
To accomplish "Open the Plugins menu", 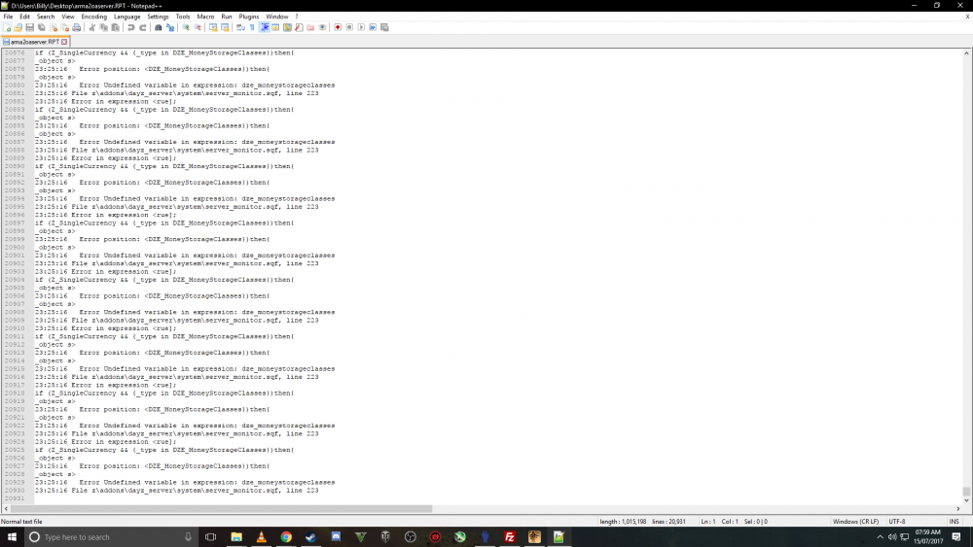I will [249, 17].
